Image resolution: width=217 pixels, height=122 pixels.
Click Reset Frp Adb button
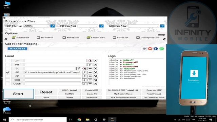pos(154,94)
